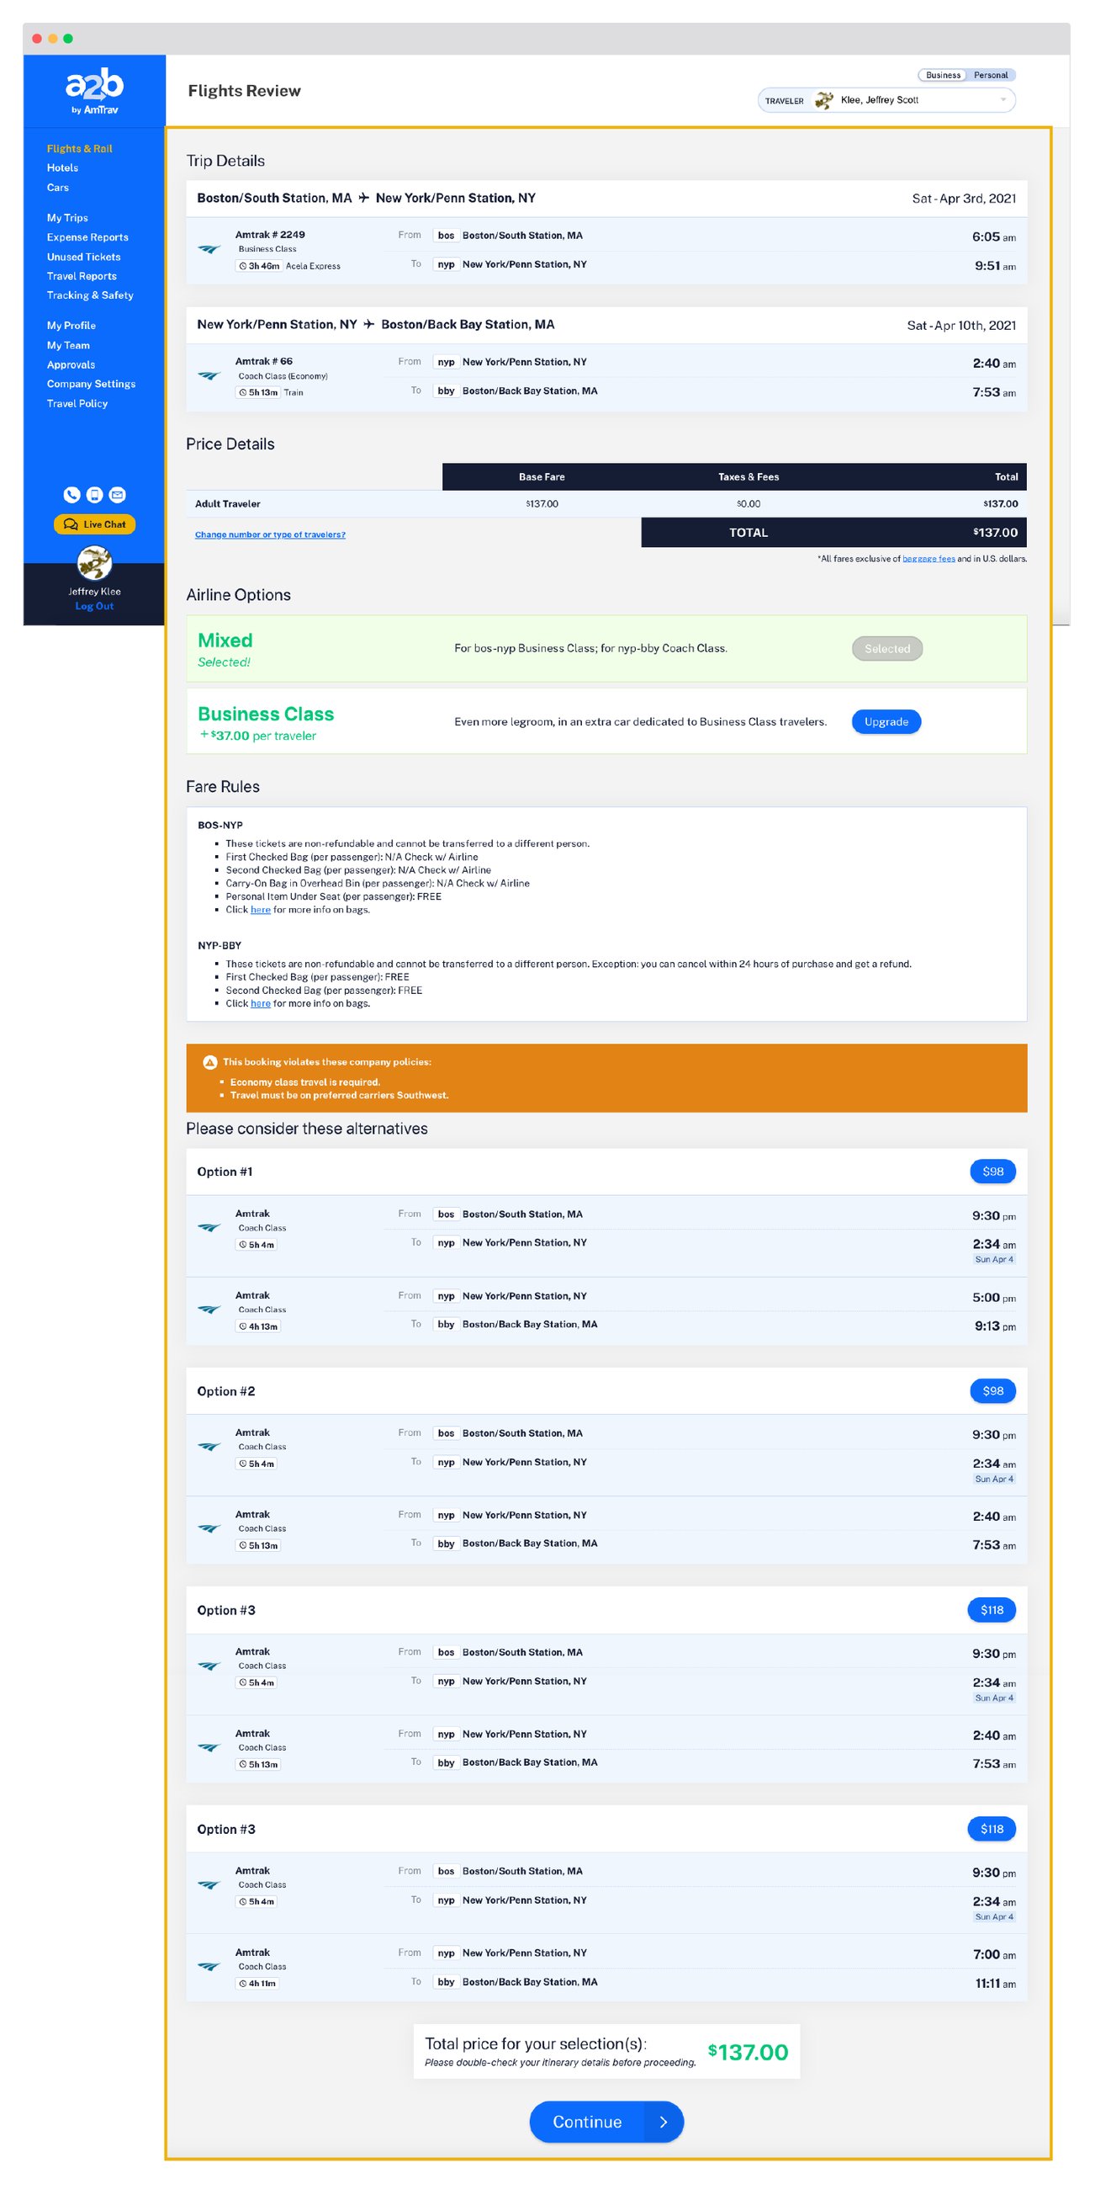This screenshot has height=2200, width=1095.
Task: Click the Mixed fare option heading
Action: tap(225, 640)
